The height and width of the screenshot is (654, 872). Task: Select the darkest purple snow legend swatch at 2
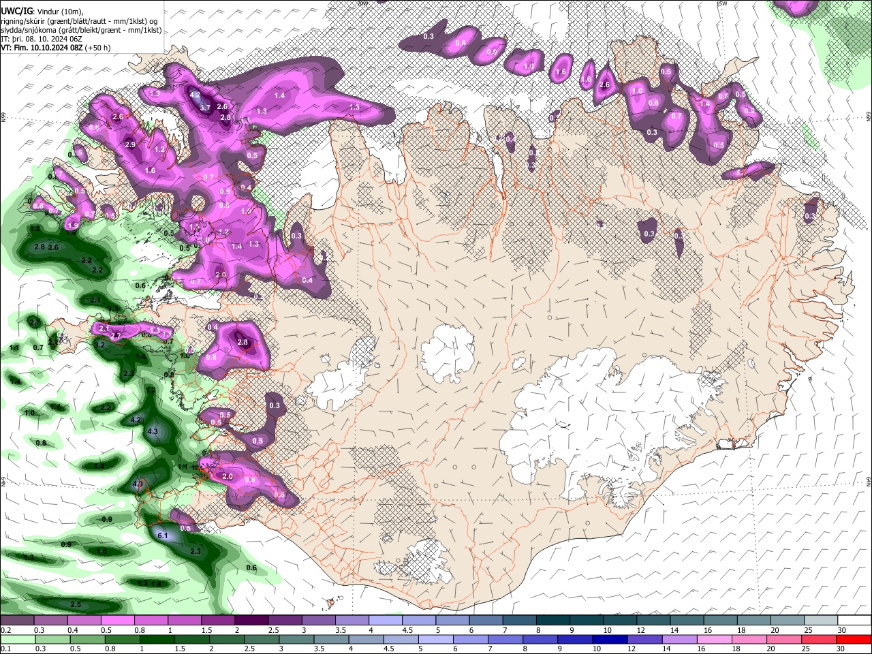tap(253, 620)
